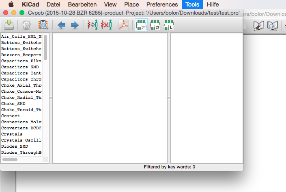Open the Cvpcb configuration gear icon
This screenshot has width=286, height=192.
point(26,25)
